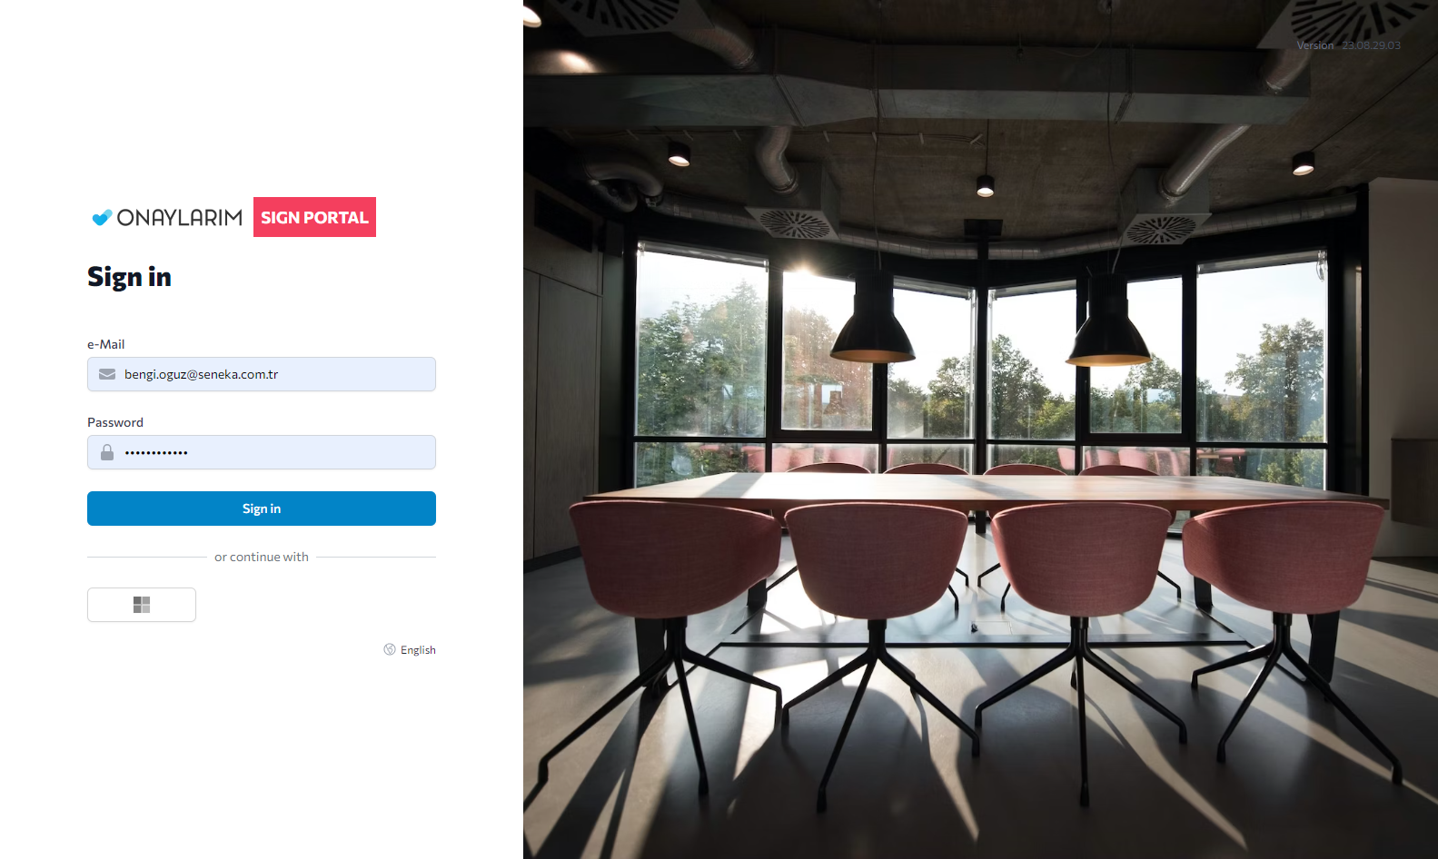Click the blue Sign in button
The image size is (1438, 859).
coord(262,508)
